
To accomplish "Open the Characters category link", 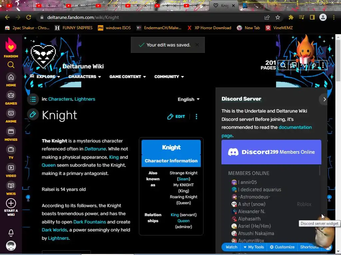I will click(x=60, y=99).
